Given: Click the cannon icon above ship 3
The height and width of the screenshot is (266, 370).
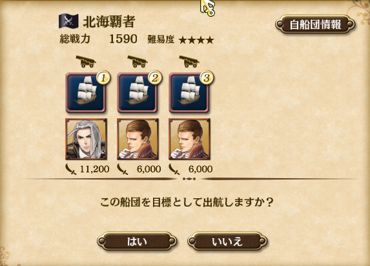Looking at the screenshot, I should tap(189, 61).
